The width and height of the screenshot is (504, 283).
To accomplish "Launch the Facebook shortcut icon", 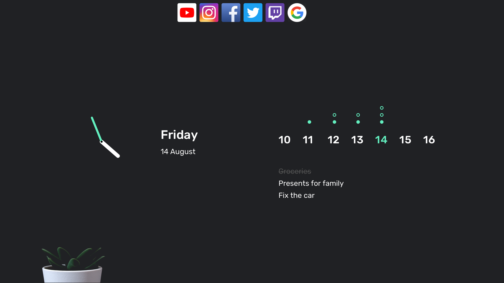I will click(x=231, y=13).
